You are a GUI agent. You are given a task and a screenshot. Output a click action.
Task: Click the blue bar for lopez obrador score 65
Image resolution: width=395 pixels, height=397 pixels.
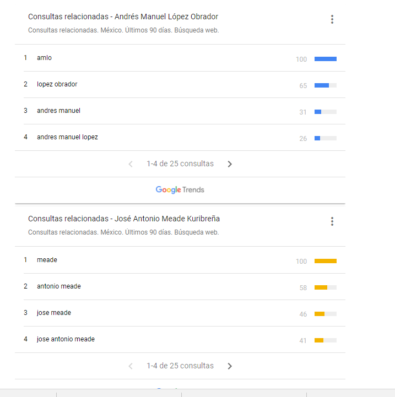click(322, 85)
